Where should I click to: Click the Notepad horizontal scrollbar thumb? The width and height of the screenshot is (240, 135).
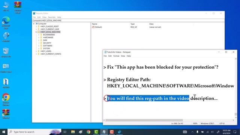pos(144,120)
